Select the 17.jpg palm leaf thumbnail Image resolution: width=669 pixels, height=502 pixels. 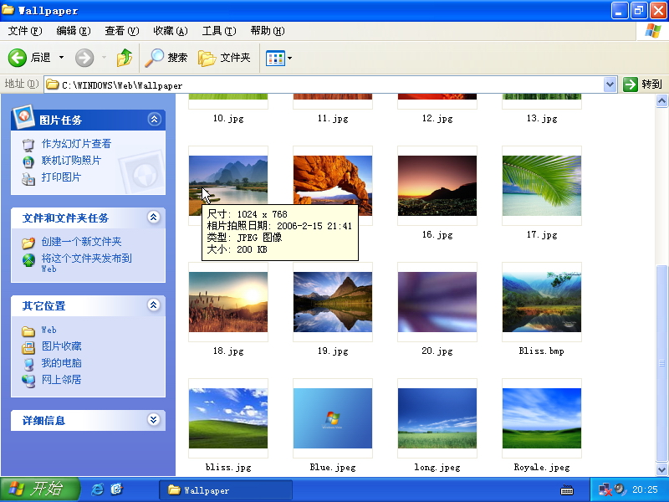tap(541, 186)
